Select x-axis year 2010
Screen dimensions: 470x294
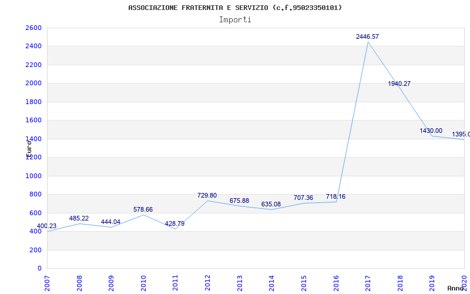[x=143, y=283]
